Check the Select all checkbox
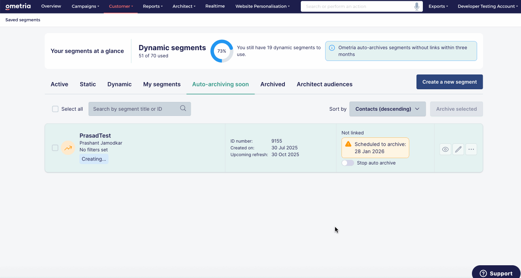Image resolution: width=521 pixels, height=278 pixels. click(55, 109)
